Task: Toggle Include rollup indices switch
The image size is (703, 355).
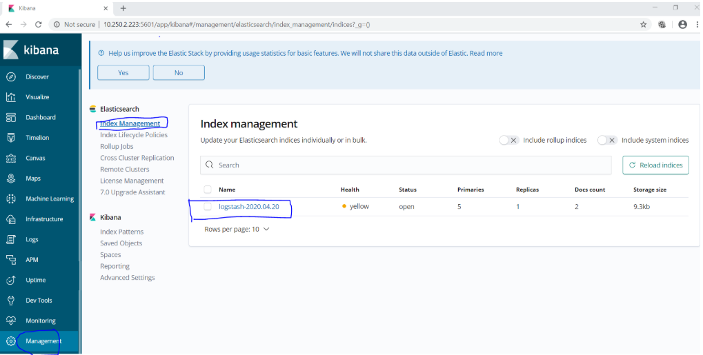Action: click(508, 141)
